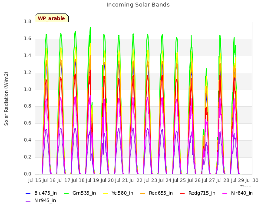Click the Incoming Solar Bands chart title
This screenshot has width=278, height=209.
tap(138, 5)
